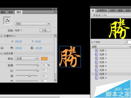Click the blue value field showing 60

tap(44, 80)
